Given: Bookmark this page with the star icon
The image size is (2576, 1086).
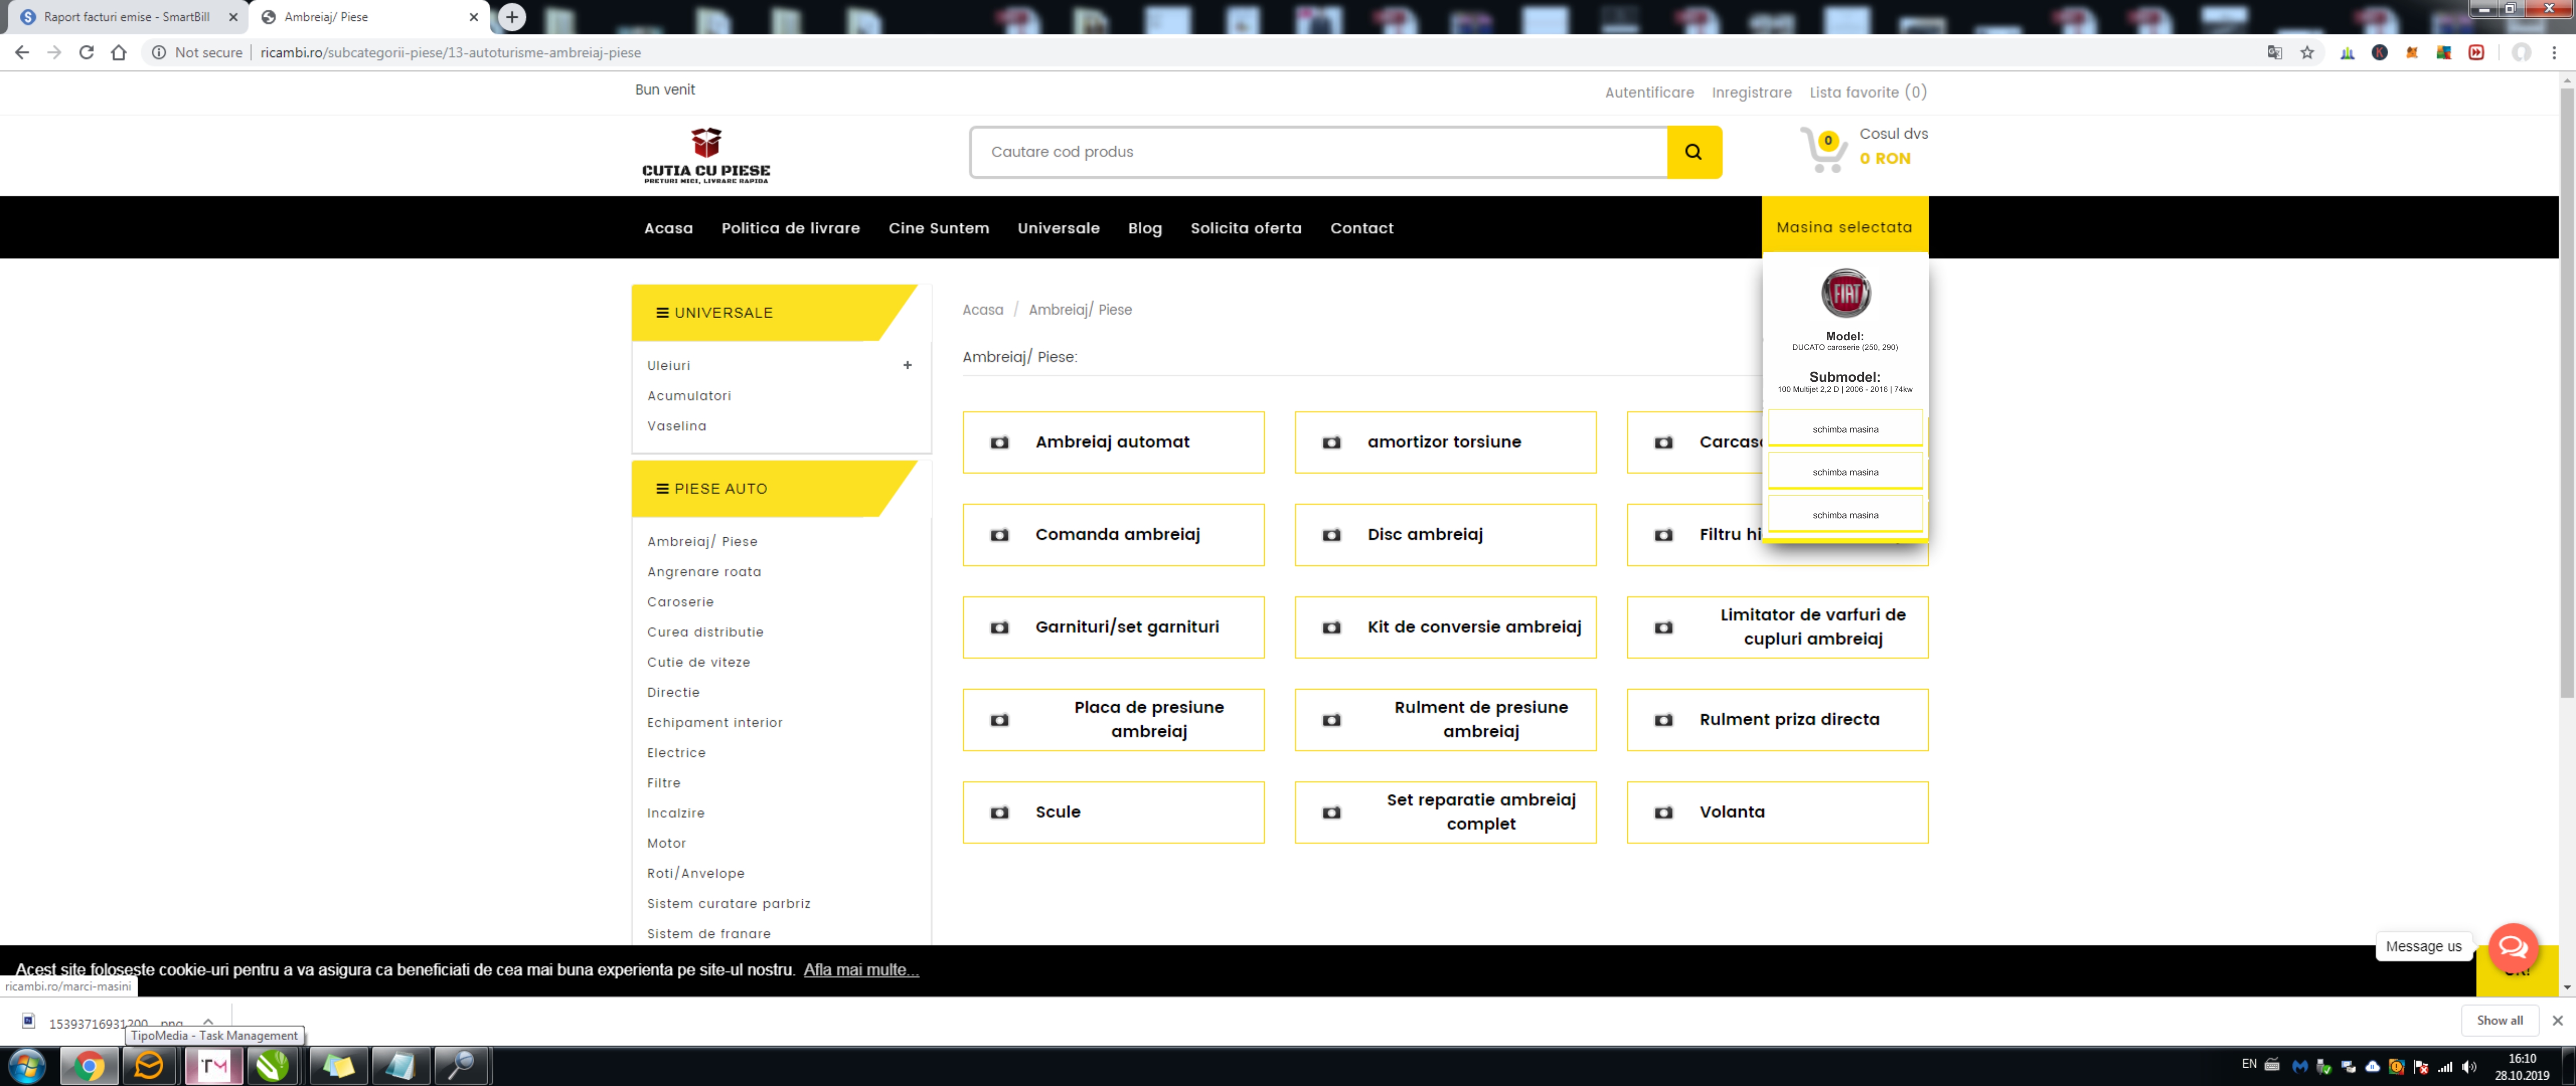Looking at the screenshot, I should [x=2307, y=52].
